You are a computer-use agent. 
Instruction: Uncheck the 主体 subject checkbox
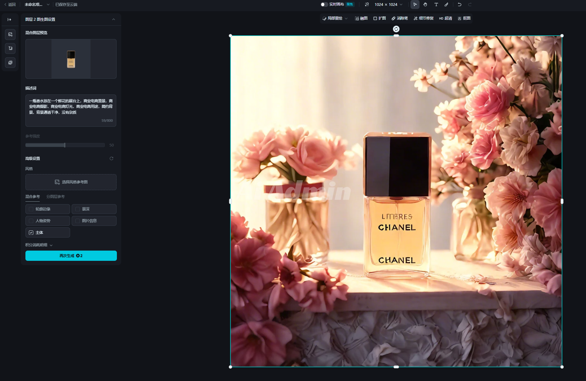tap(31, 233)
